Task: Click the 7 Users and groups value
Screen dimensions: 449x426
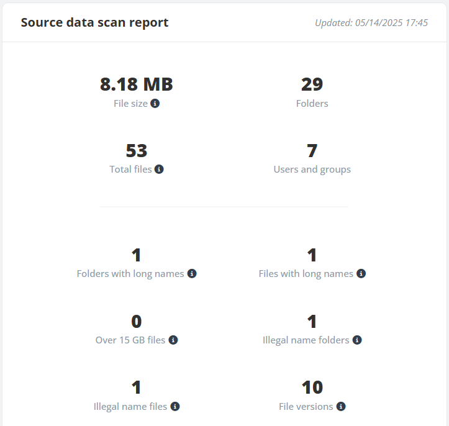Action: pos(312,150)
